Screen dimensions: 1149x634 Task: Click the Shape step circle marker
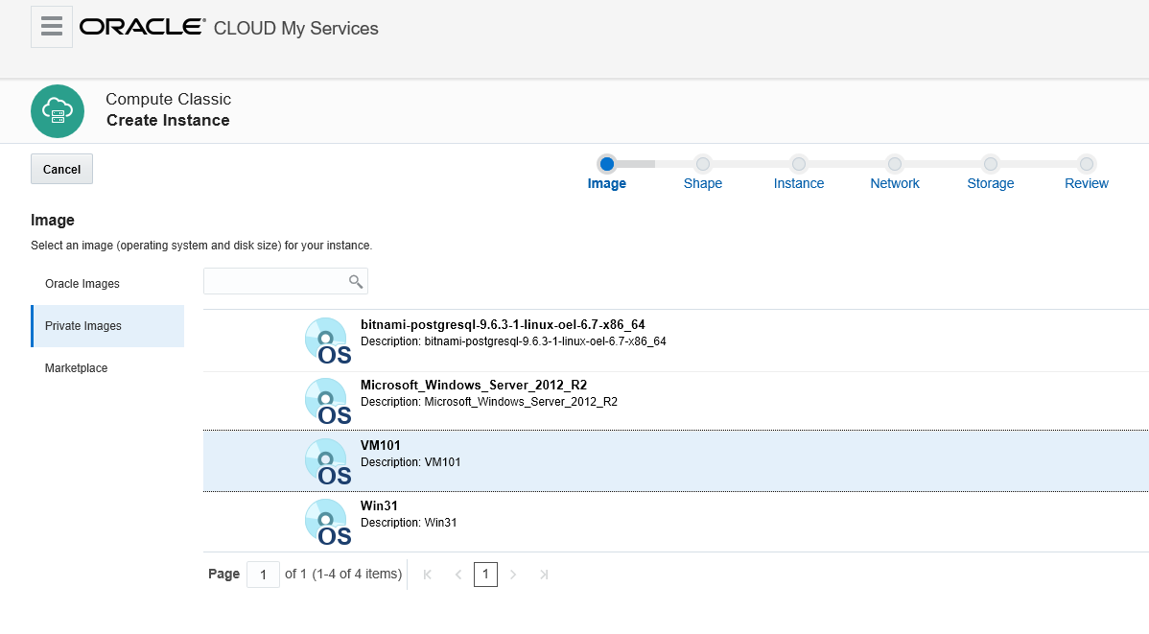pos(703,163)
